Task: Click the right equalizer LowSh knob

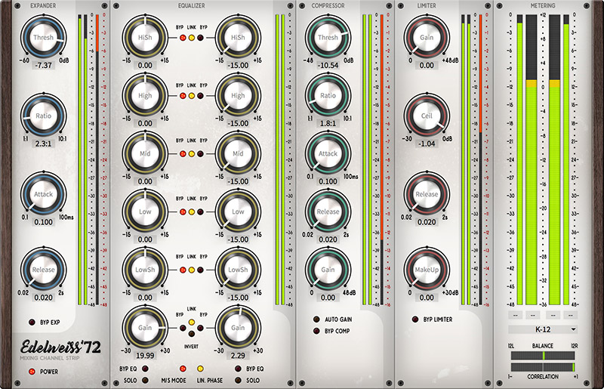Action: click(238, 269)
